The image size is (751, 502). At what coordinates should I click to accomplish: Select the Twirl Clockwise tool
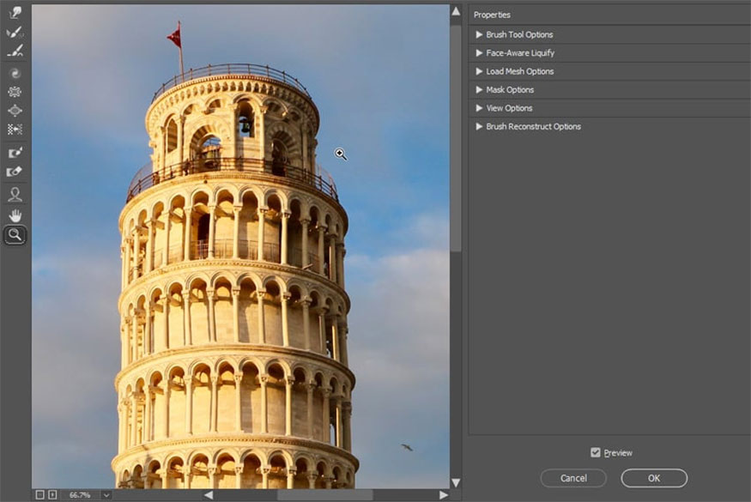pos(15,73)
